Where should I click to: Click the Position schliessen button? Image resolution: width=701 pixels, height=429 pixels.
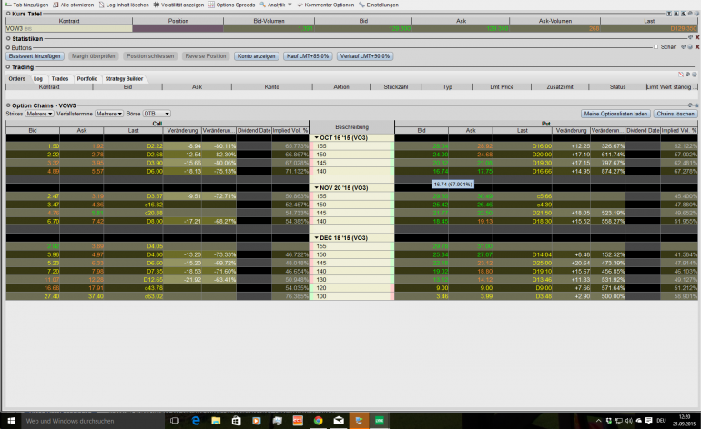[150, 56]
